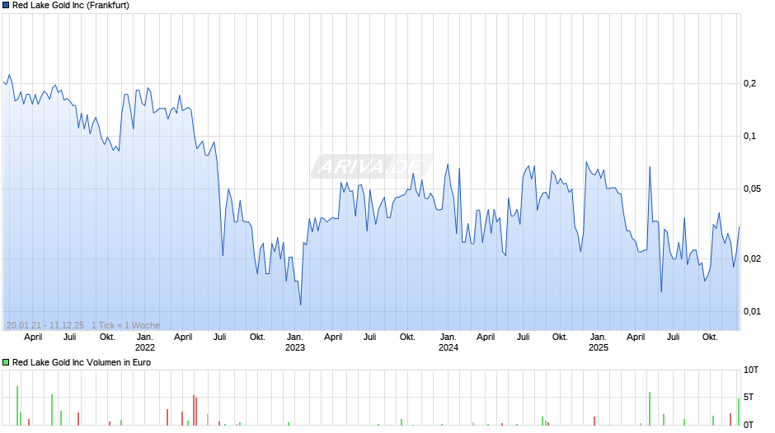Image resolution: width=775 pixels, height=433 pixels.
Task: Click the final green volume bar at chart end
Action: click(x=739, y=412)
